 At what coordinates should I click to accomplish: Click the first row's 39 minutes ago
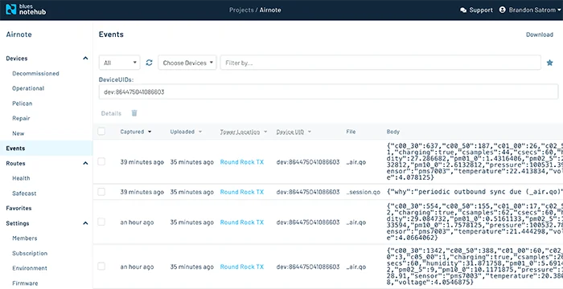[x=142, y=162]
